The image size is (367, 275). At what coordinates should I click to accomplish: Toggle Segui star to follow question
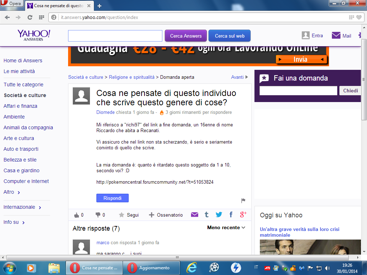122,215
